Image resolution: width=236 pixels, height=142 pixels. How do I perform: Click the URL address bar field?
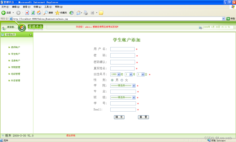click(117, 19)
